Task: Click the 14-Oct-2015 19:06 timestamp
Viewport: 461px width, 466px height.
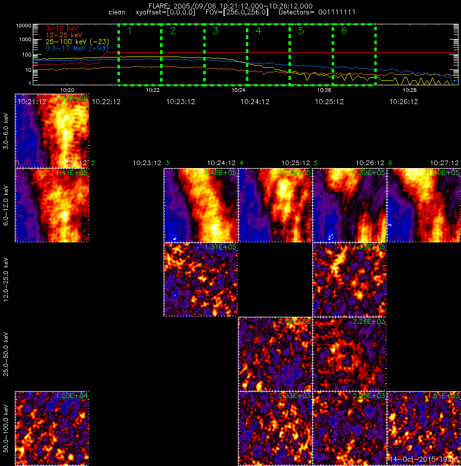Action: tap(424, 459)
